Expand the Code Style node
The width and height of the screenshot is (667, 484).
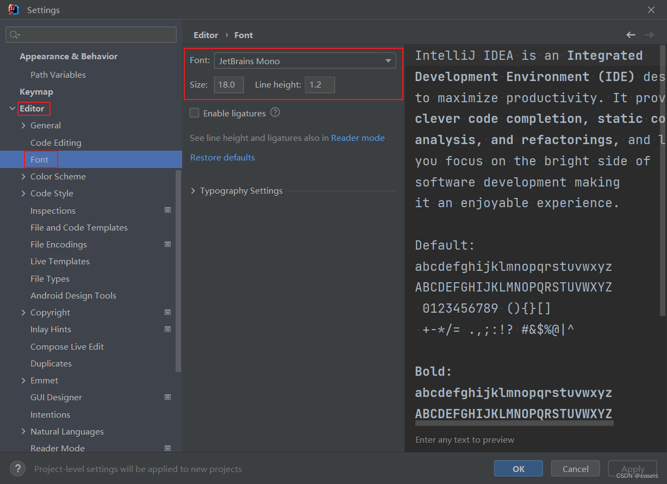click(23, 194)
